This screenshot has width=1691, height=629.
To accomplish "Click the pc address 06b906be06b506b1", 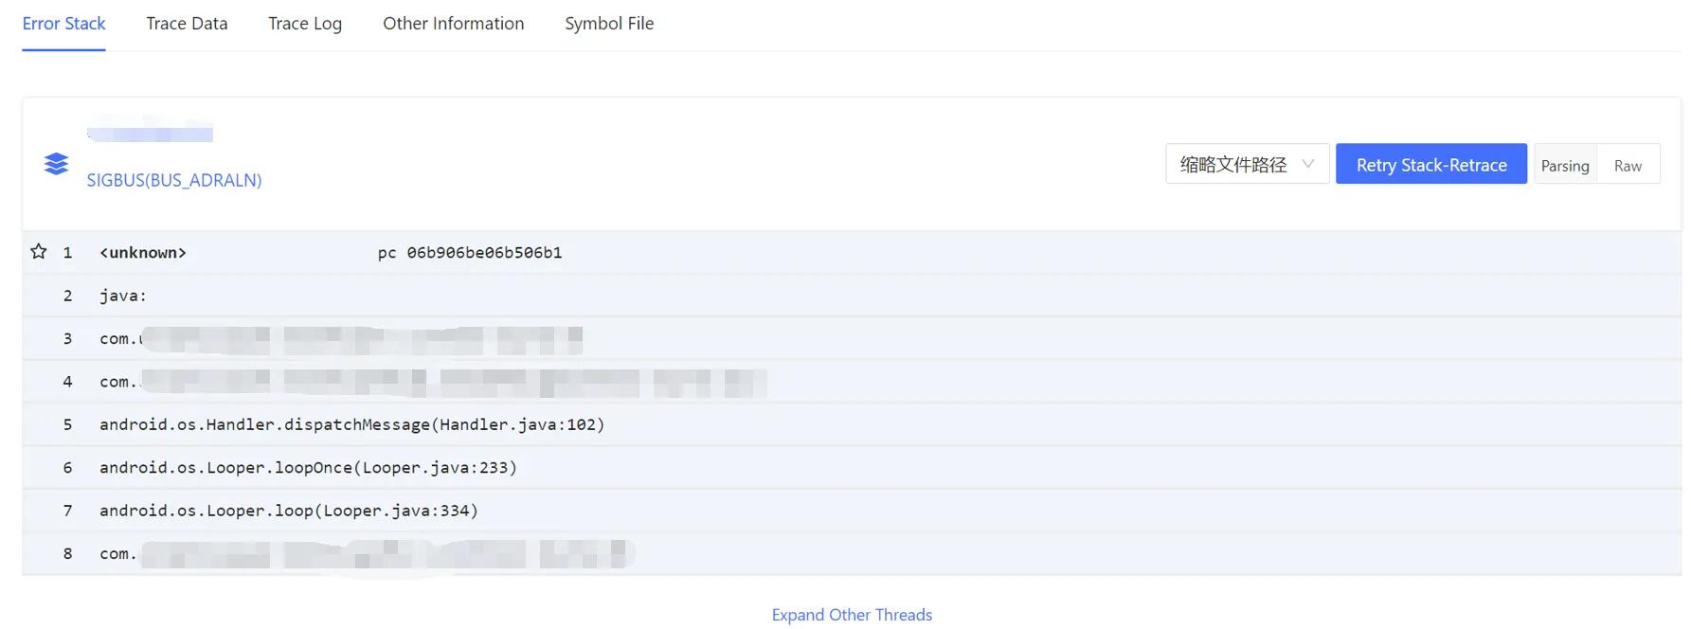I will point(484,253).
